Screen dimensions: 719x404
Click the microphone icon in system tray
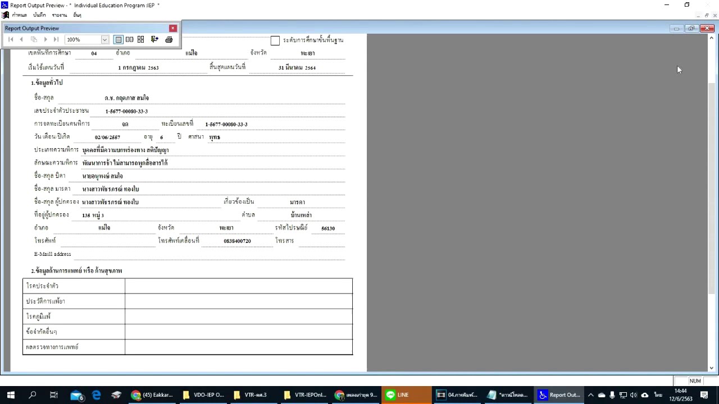point(612,395)
